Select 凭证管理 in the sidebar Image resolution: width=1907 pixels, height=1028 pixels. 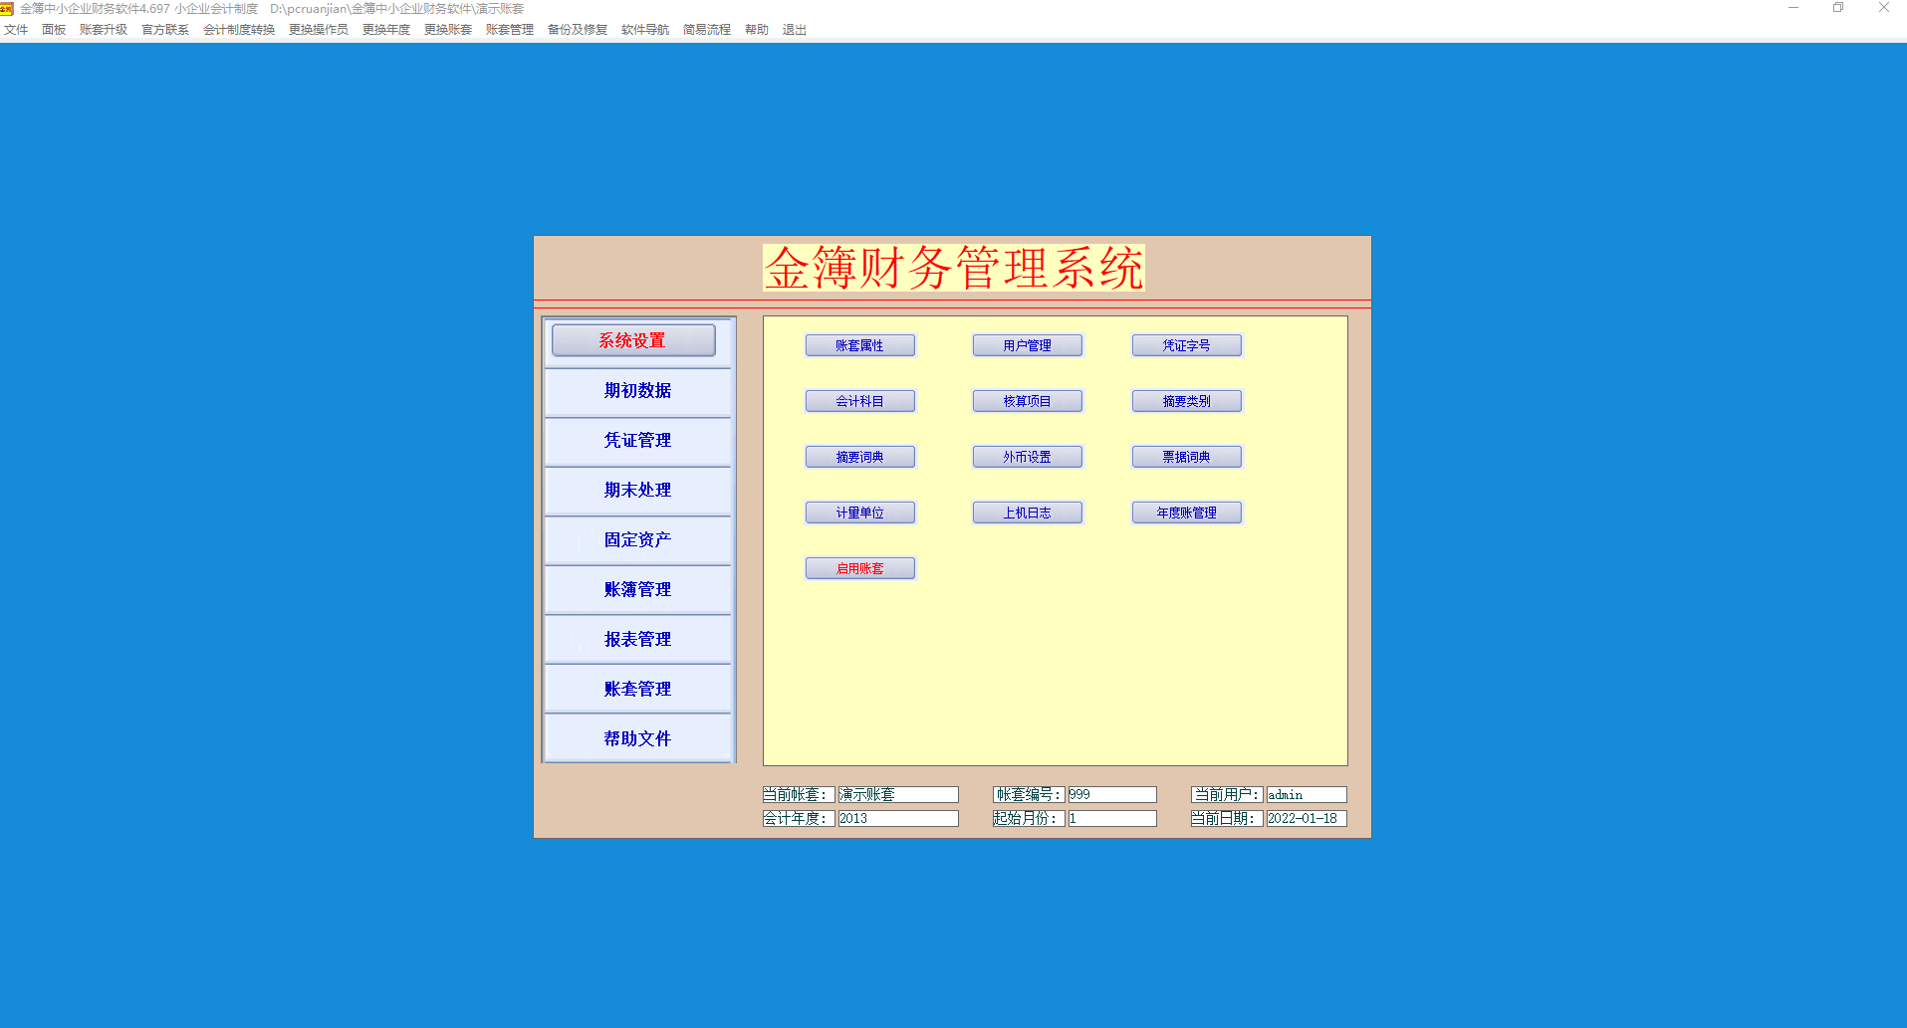(637, 441)
